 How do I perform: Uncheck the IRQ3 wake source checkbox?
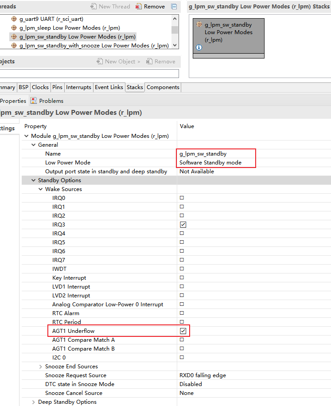point(183,225)
